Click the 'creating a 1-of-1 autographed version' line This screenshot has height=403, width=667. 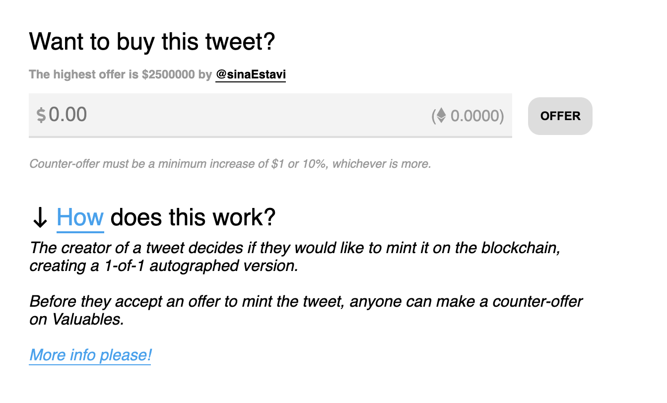point(164,266)
